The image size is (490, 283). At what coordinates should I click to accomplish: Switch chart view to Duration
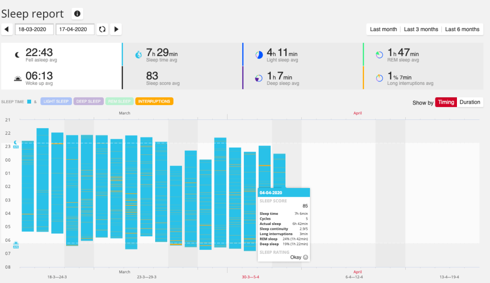(x=470, y=102)
